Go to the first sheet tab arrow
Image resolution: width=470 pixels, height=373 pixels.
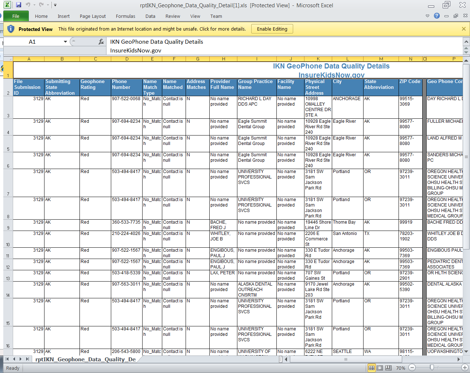point(7,359)
